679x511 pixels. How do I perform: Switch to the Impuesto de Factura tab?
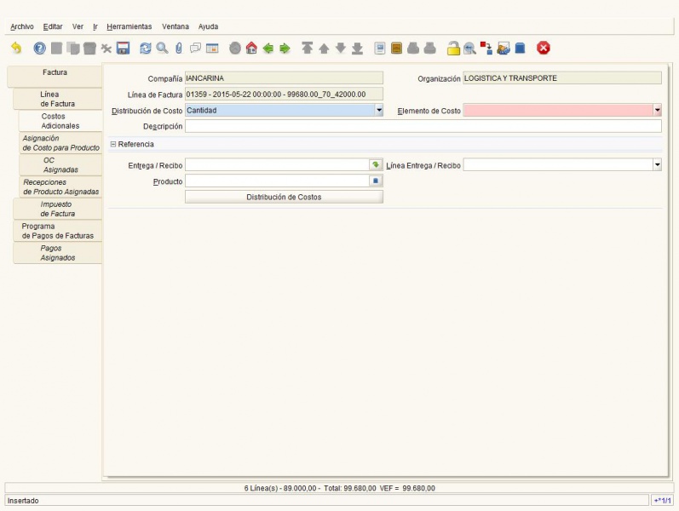point(58,209)
